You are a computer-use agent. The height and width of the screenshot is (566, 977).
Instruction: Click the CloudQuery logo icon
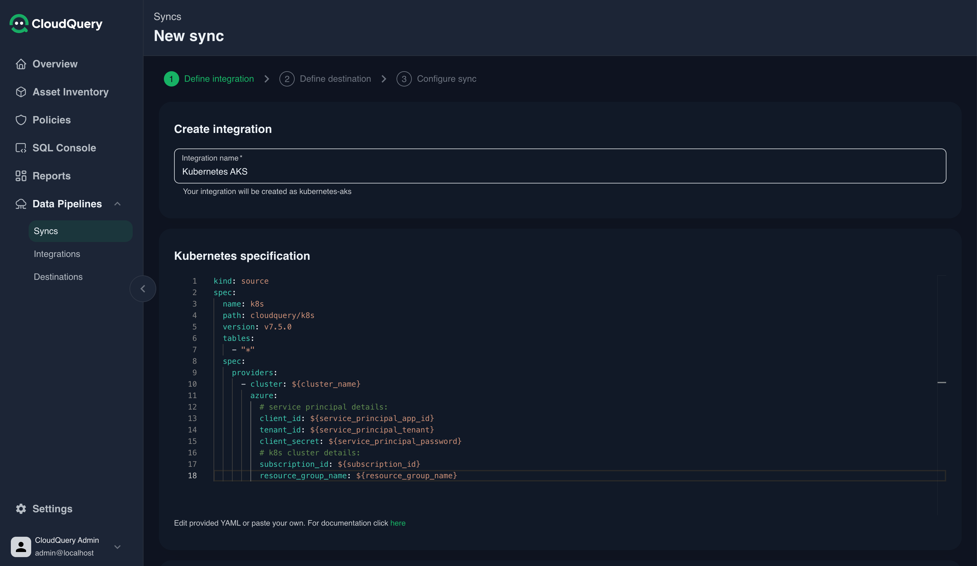coord(18,24)
